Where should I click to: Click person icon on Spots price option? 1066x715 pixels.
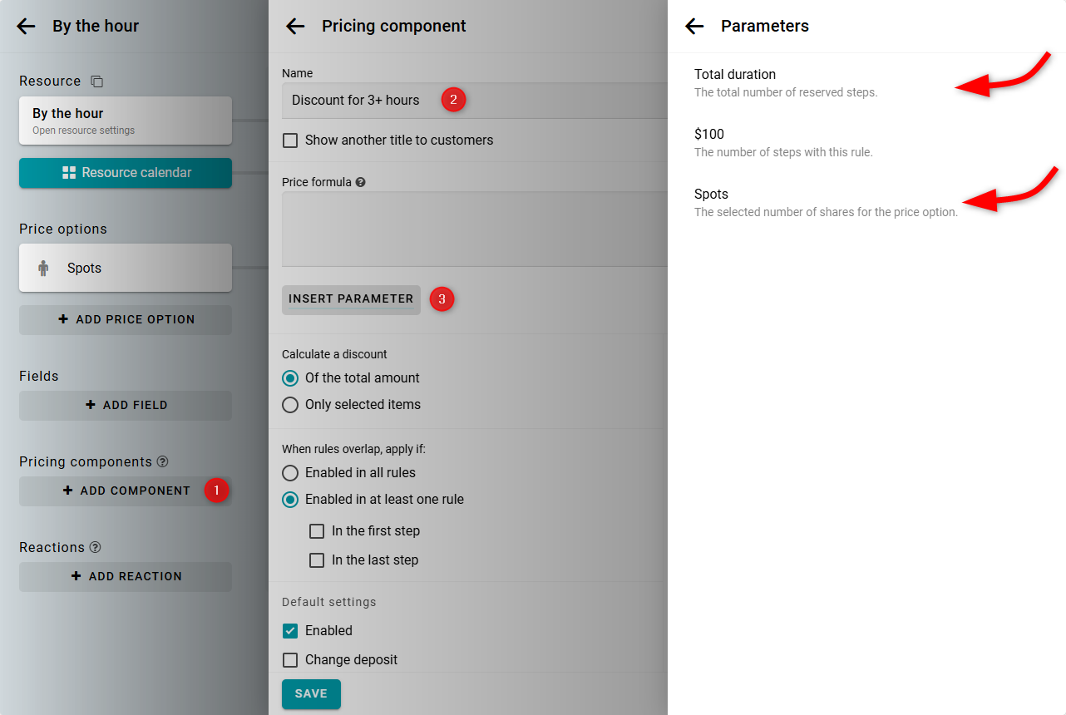pyautogui.click(x=43, y=268)
